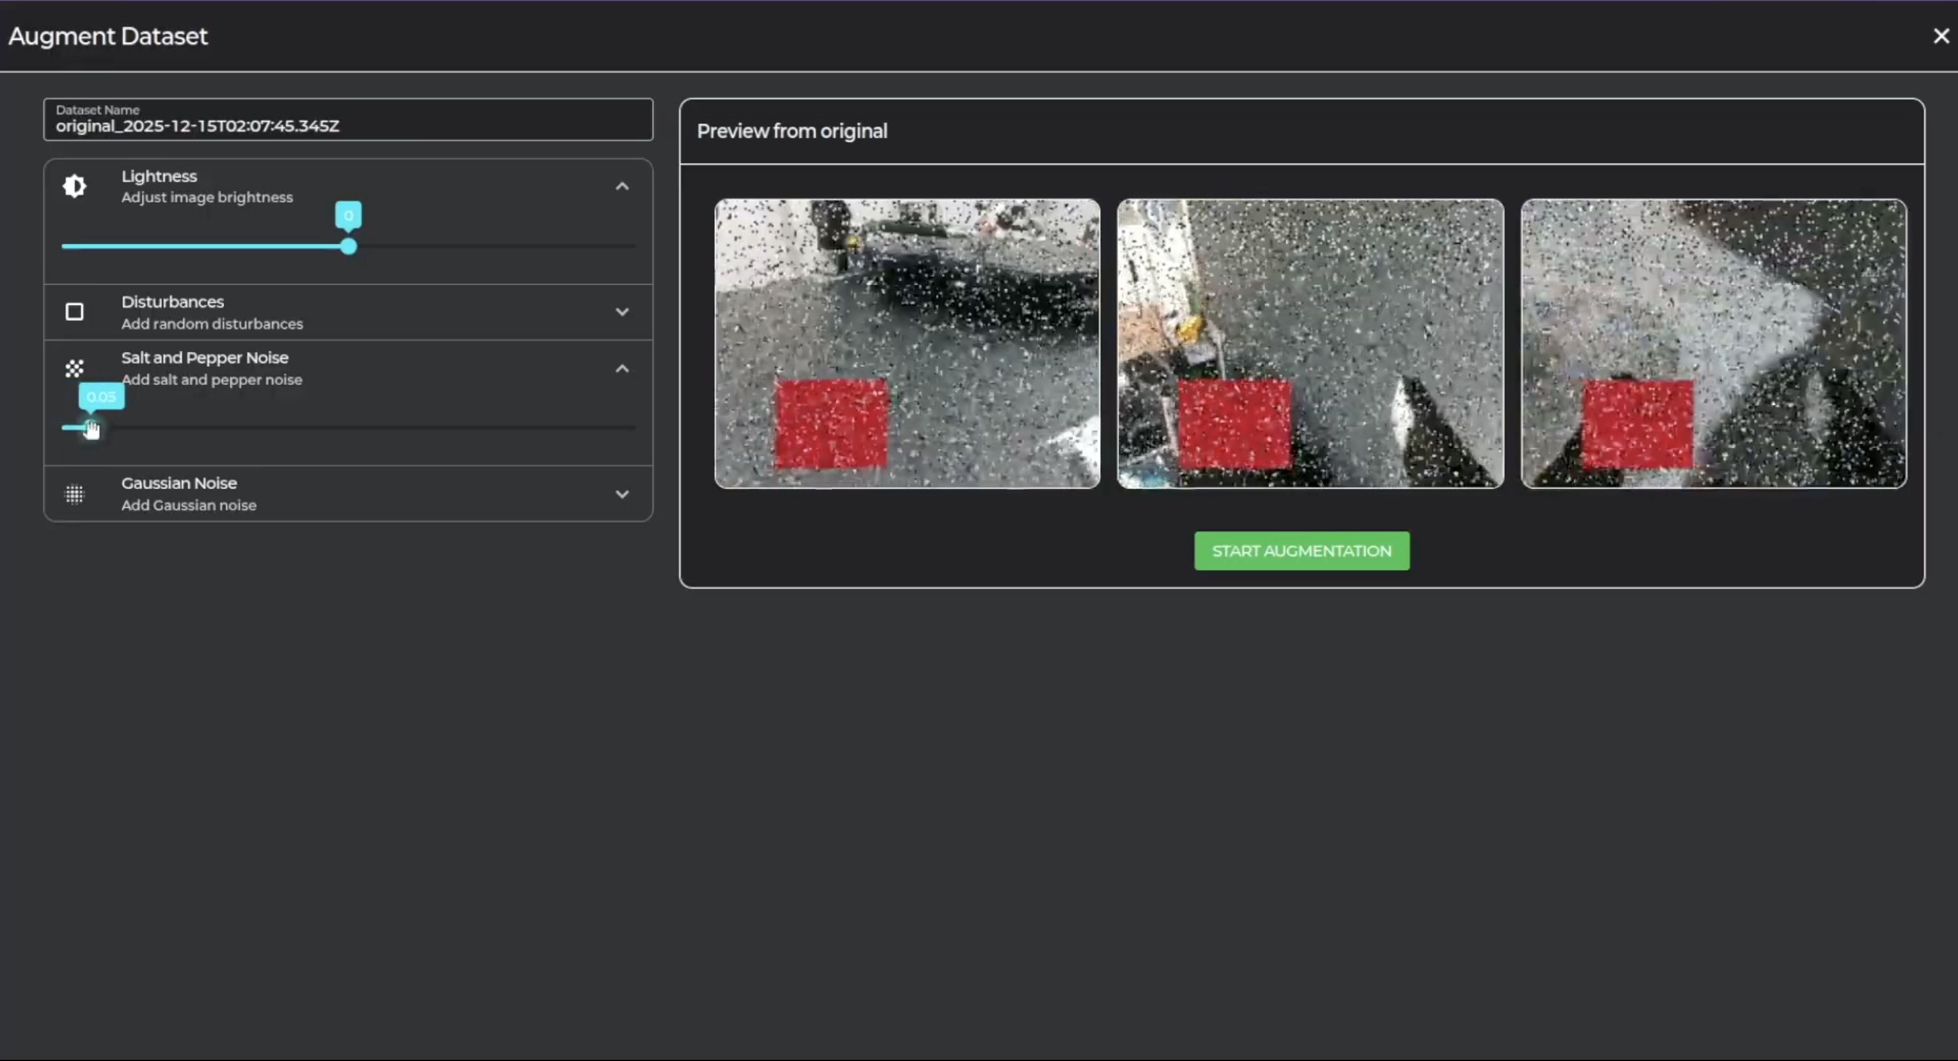Collapse the Lightness section chevron

pos(622,186)
